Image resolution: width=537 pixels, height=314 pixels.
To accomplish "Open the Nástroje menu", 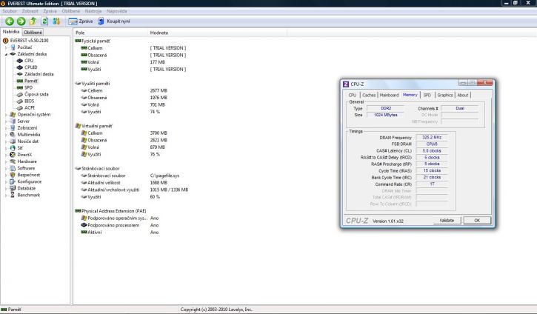I will tap(93, 11).
